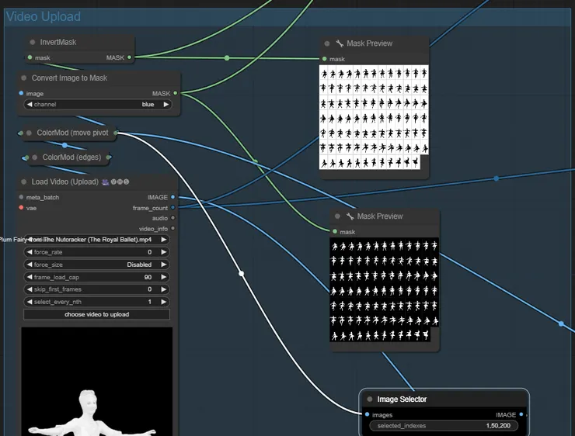Viewport: 575px width, 436px height.
Task: Click the wrench icon on upper Mask Preview
Action: pyautogui.click(x=340, y=44)
